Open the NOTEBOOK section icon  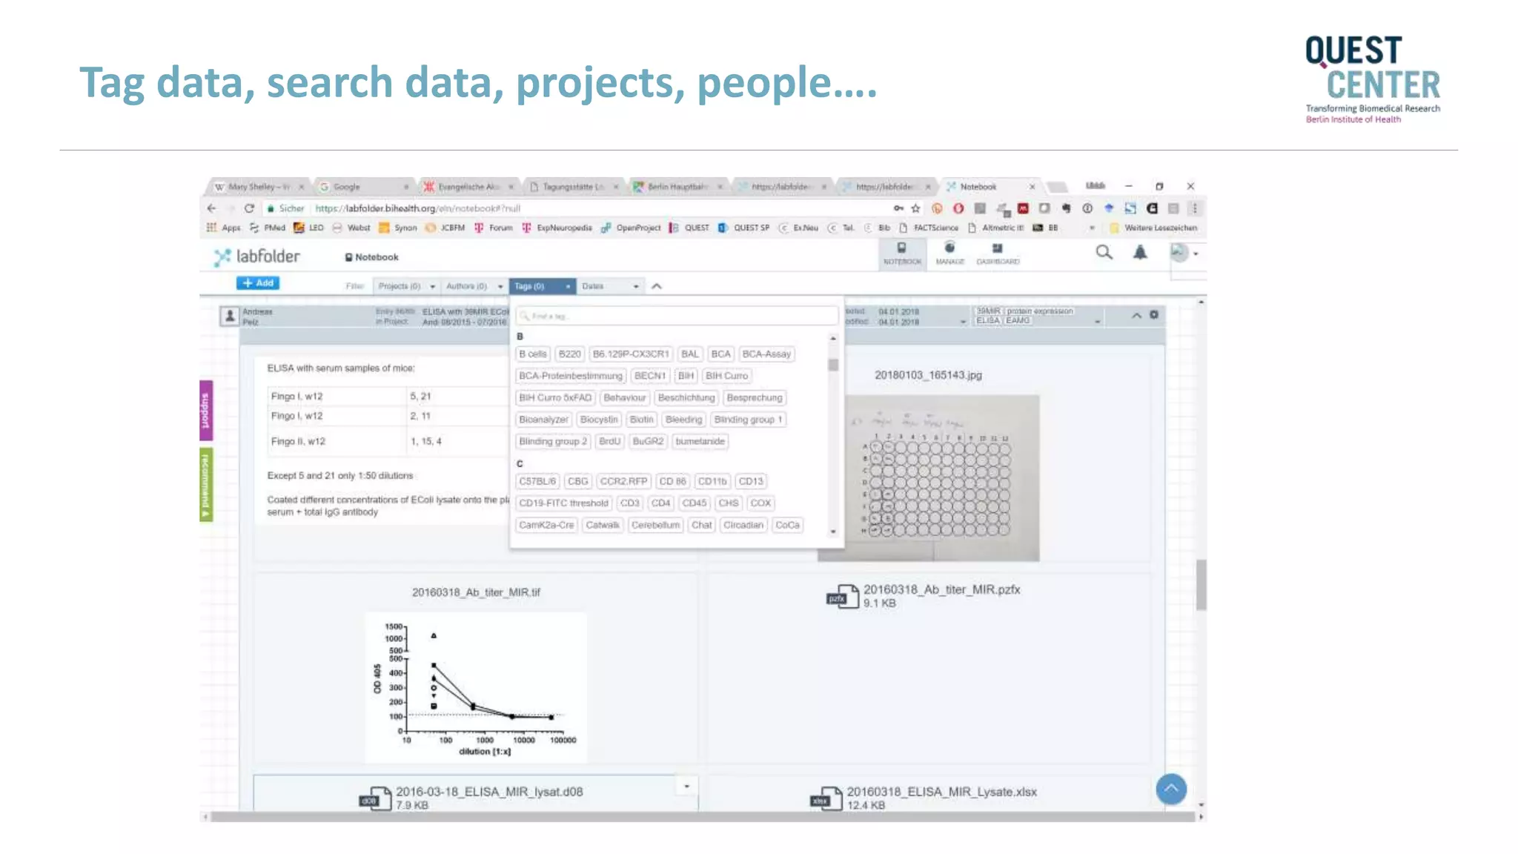click(x=902, y=253)
